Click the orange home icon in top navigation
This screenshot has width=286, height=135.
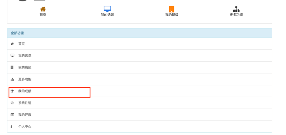point(43,9)
